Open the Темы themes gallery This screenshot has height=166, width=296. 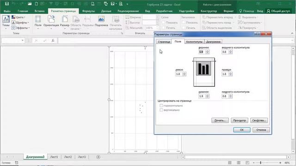(x=6, y=23)
